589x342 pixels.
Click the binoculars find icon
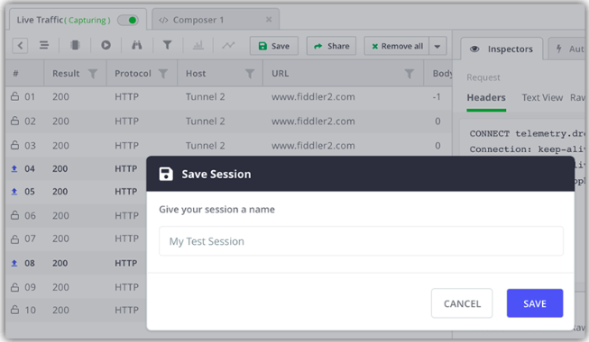pyautogui.click(x=137, y=45)
